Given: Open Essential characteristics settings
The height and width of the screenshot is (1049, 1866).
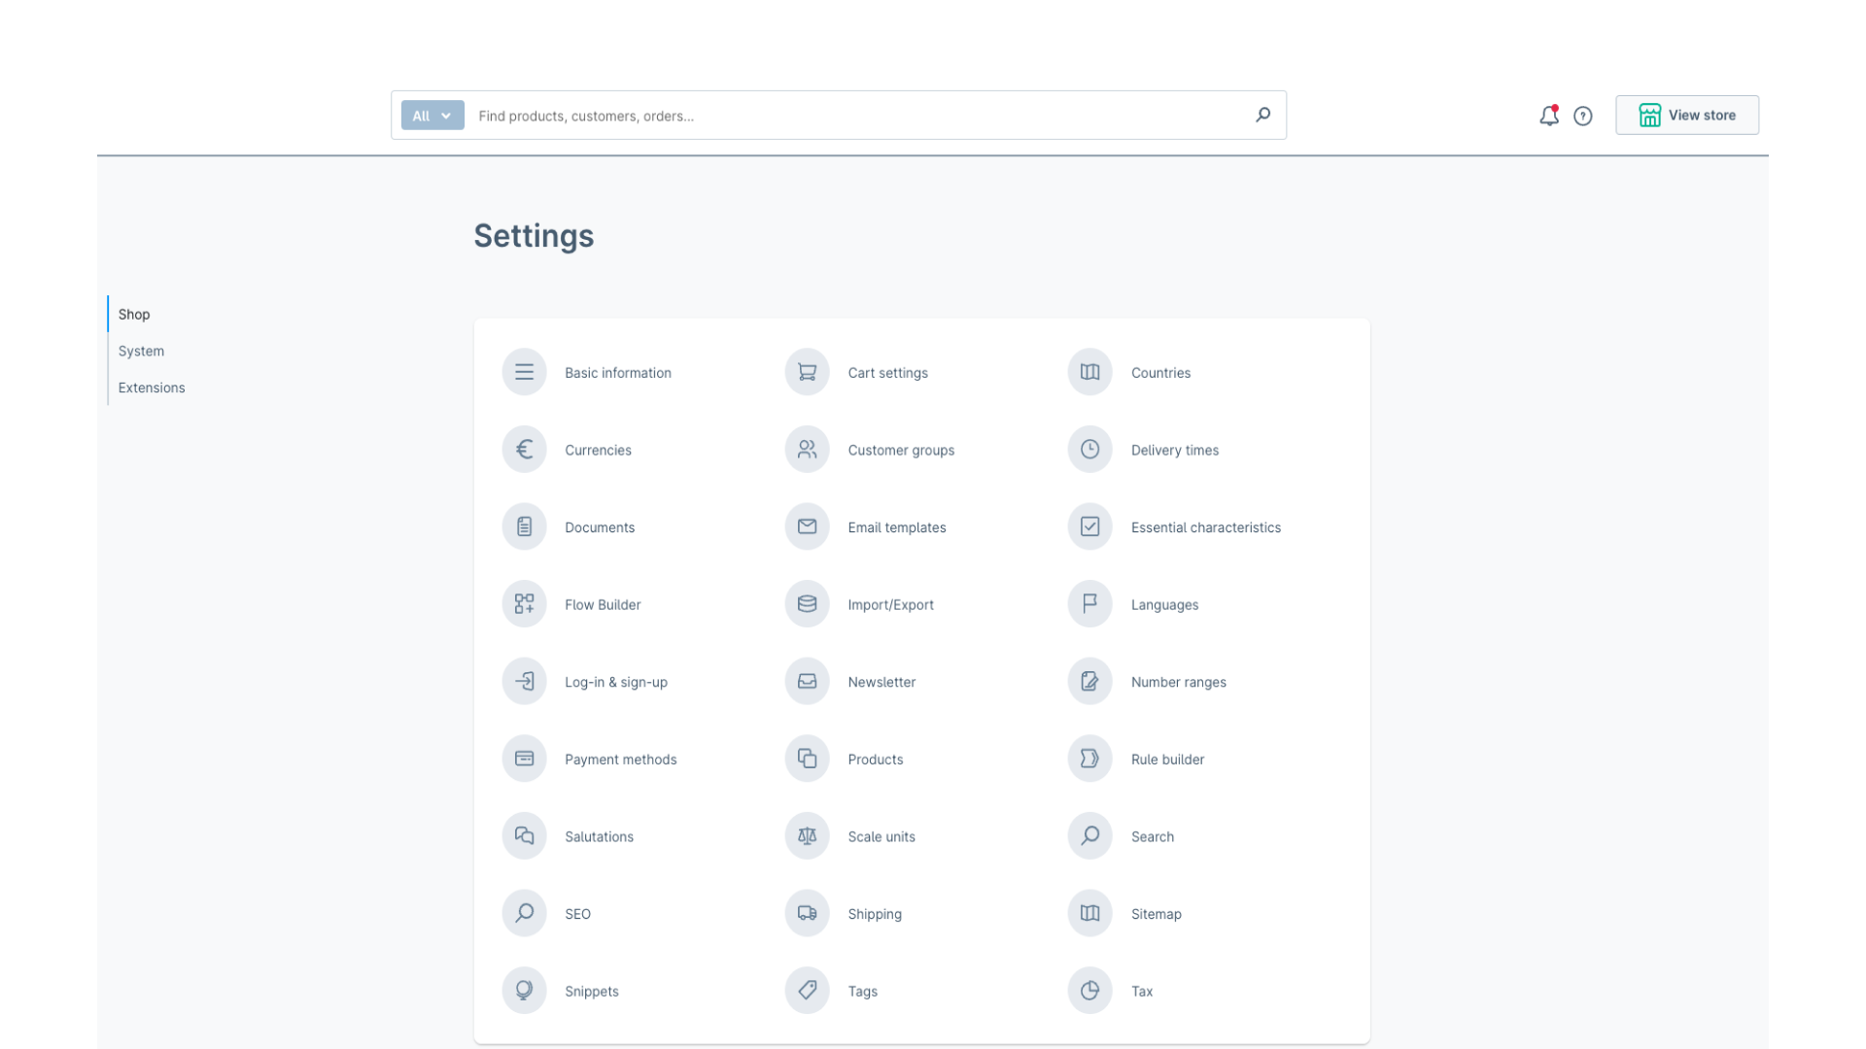Looking at the screenshot, I should [1205, 526].
